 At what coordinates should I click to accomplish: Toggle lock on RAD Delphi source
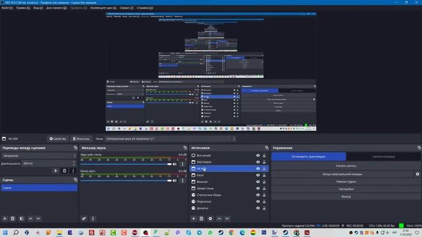[x=264, y=162]
